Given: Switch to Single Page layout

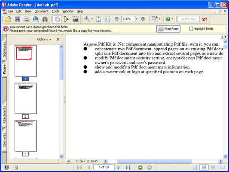Looking at the screenshot, I should click(x=195, y=167).
